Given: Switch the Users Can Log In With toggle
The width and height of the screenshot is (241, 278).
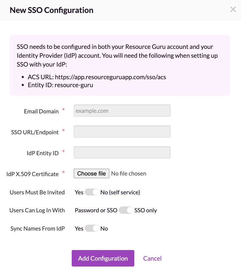Looking at the screenshot, I should point(126,210).
